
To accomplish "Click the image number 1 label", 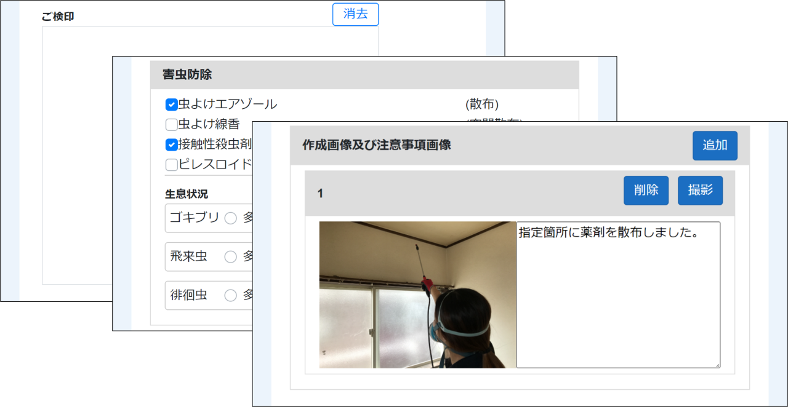I will click(320, 194).
